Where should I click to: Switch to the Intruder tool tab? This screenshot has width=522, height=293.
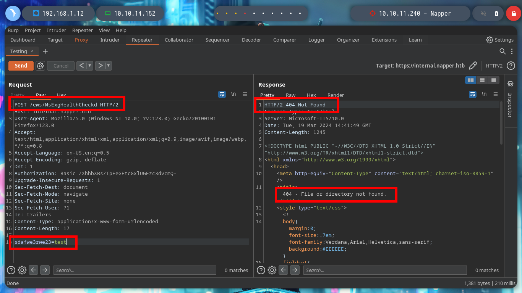tap(110, 40)
